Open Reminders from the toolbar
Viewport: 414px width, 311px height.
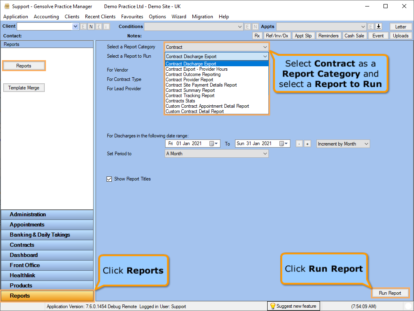(328, 35)
